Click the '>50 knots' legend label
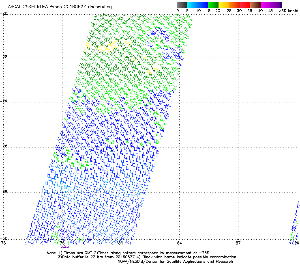This screenshot has height=264, width=300. point(288,11)
